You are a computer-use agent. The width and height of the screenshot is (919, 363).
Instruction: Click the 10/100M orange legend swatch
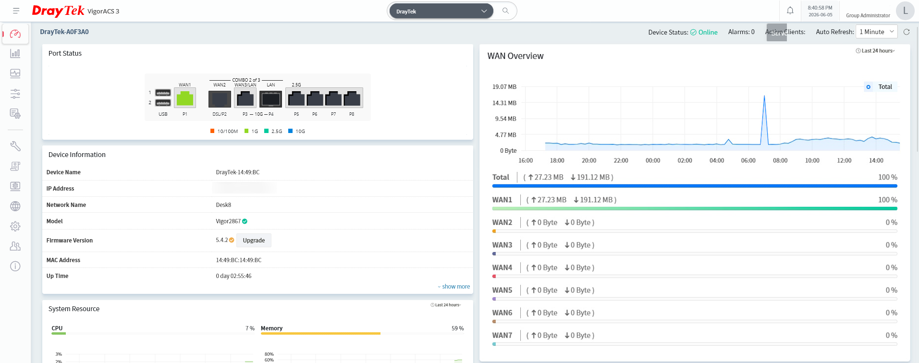point(212,131)
